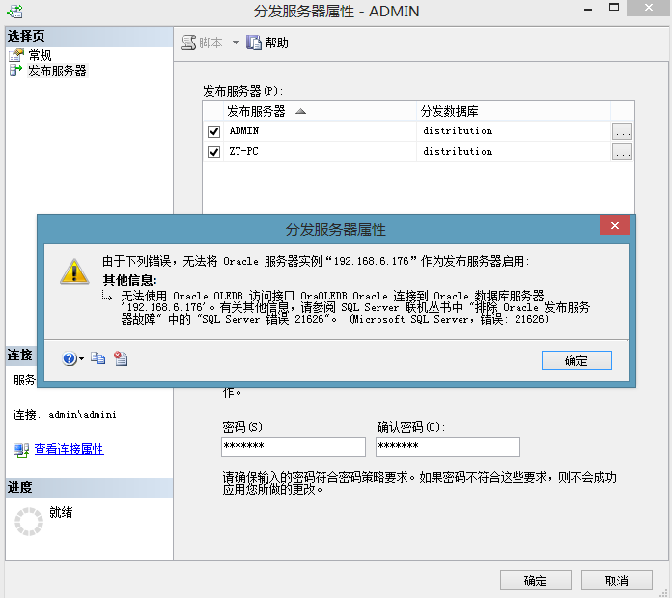Click the 确认密码(C) input field
Image resolution: width=672 pixels, height=598 pixels.
448,446
